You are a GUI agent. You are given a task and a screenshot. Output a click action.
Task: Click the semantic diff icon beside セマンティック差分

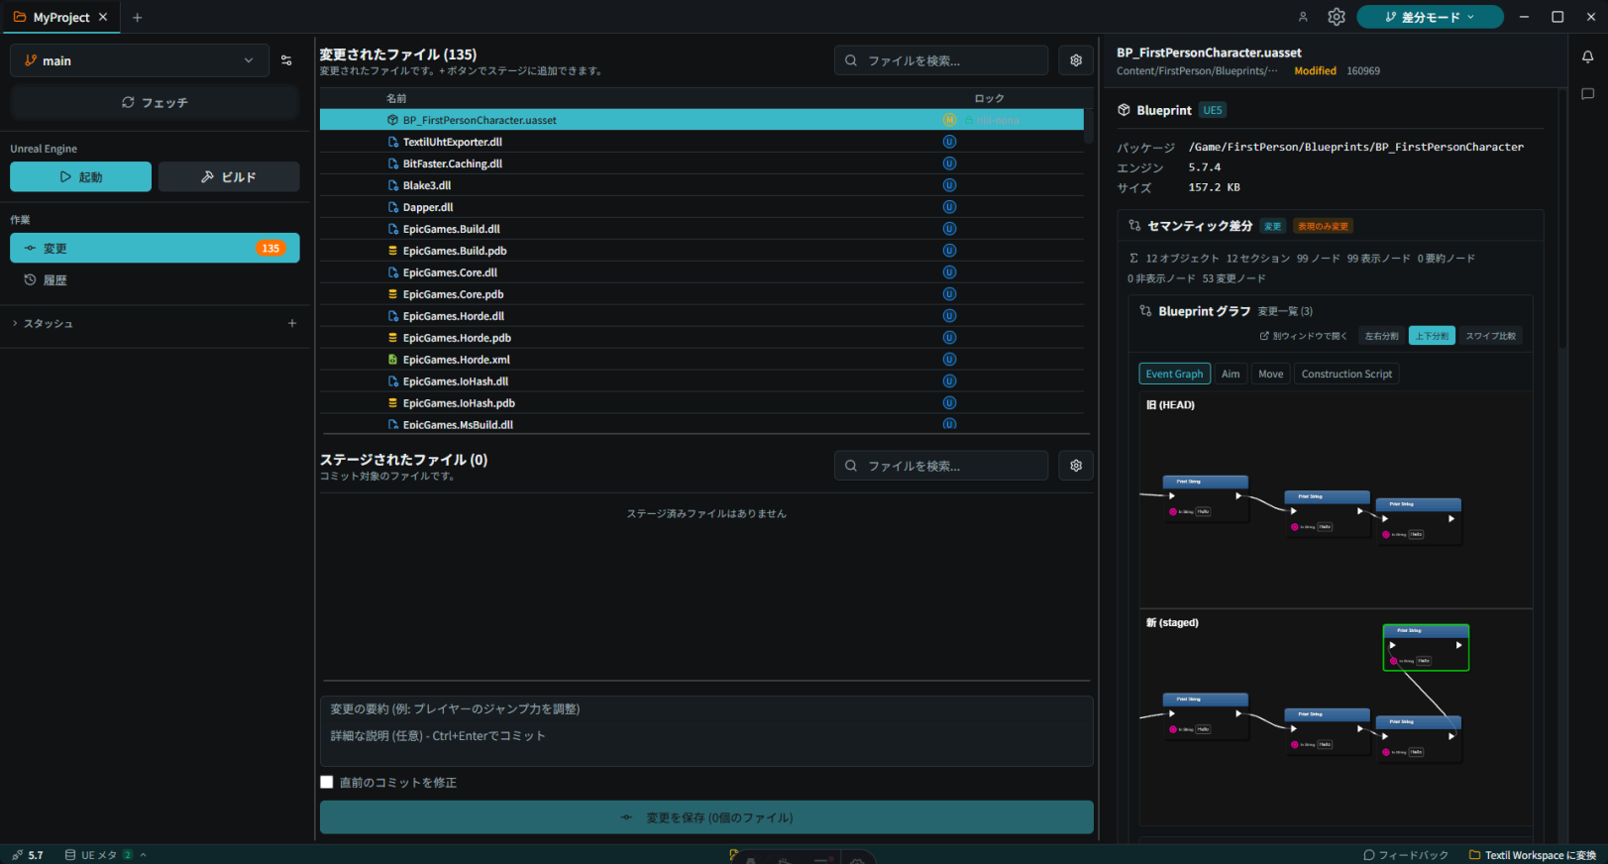(x=1134, y=226)
